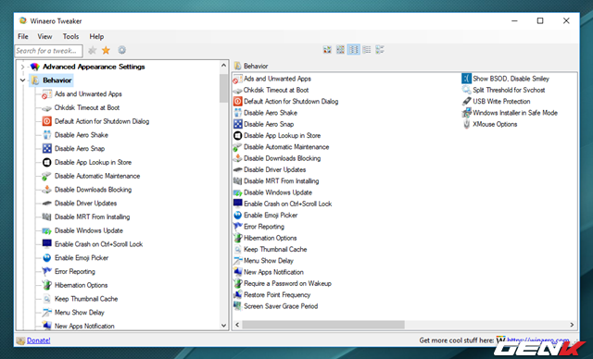Open Require a Password on Wakeup item
Viewport: 593px width, 359px height.
point(287,283)
